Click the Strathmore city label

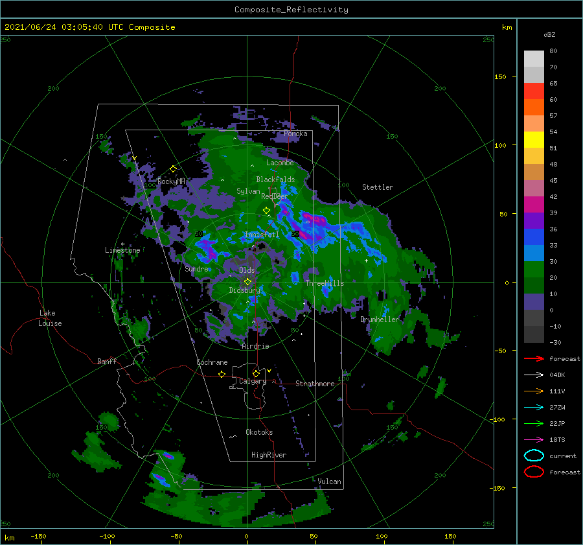coord(315,384)
